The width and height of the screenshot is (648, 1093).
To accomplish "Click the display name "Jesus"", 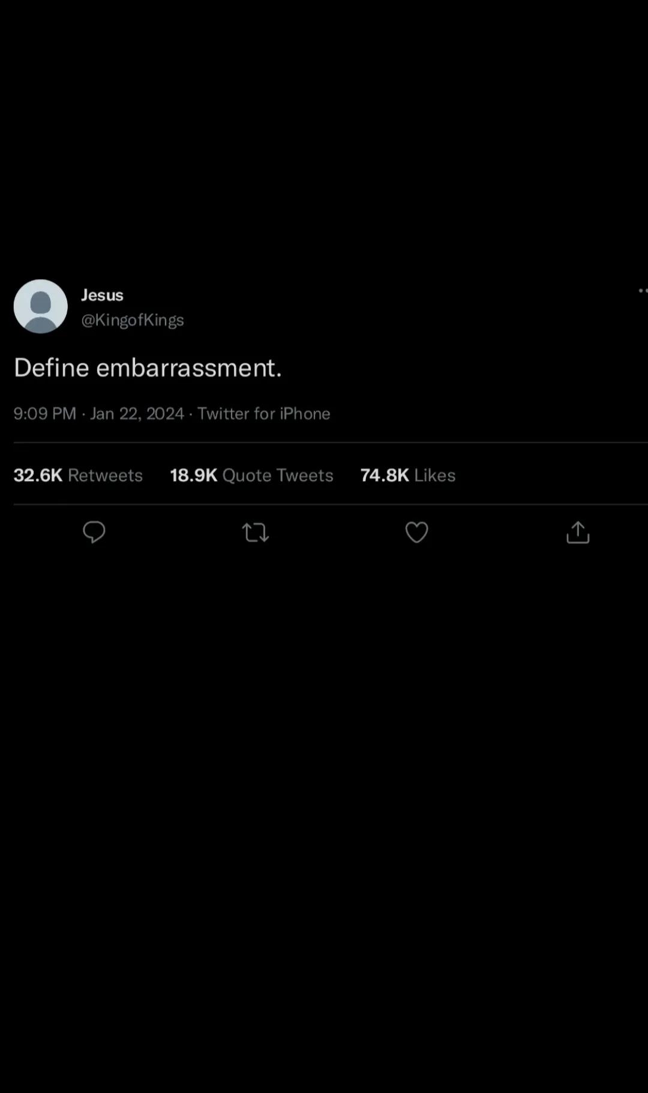I will click(x=102, y=295).
